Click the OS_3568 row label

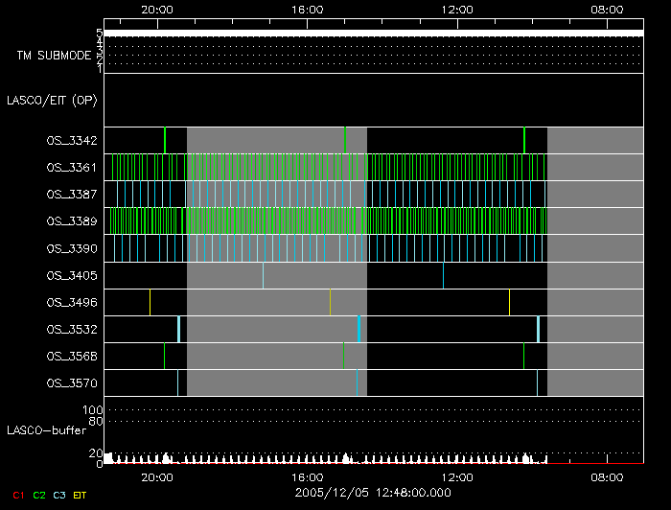(72, 356)
